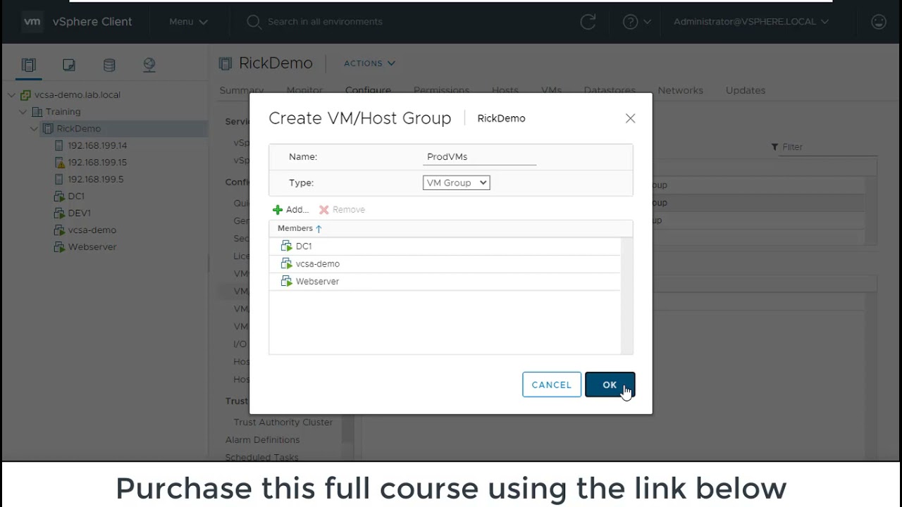Switch to the Datastores tab
Viewport: 902px width, 507px height.
(610, 90)
